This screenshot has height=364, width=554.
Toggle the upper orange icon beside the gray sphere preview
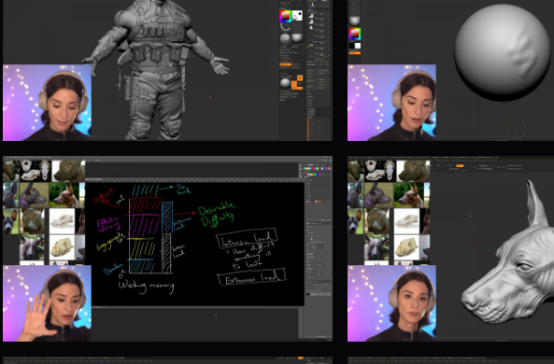coord(300,78)
